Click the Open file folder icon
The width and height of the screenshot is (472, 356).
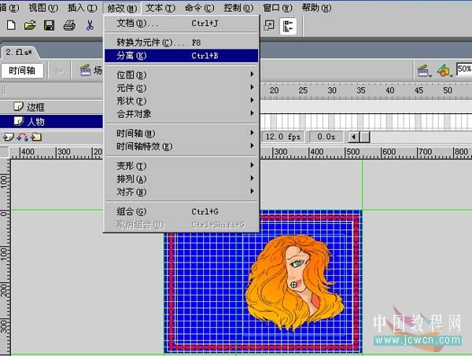[x=30, y=25]
